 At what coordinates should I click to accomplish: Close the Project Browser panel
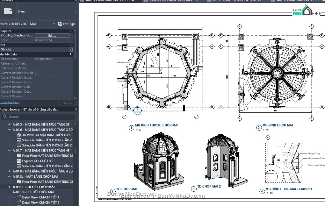pos(76,109)
